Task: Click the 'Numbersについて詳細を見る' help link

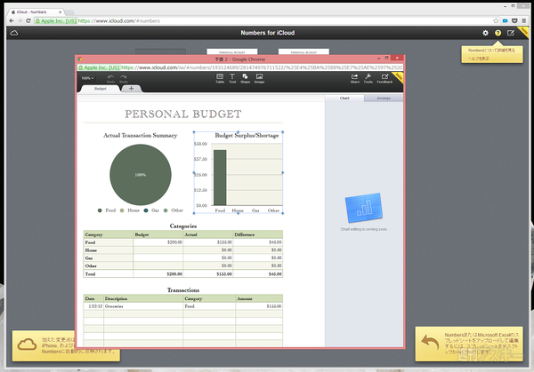Action: (491, 51)
